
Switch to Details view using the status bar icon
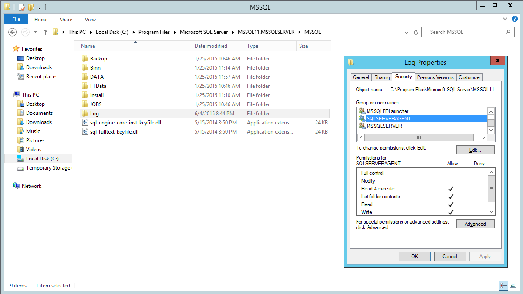pos(503,285)
